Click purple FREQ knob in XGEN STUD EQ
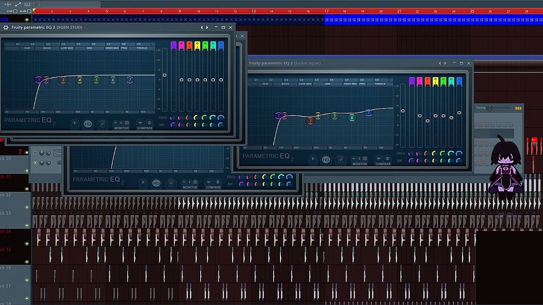The width and height of the screenshot is (543, 305). pos(172,118)
